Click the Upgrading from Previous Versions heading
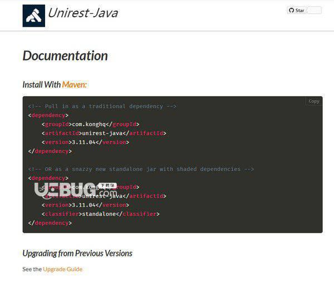334x281 pixels. point(77,253)
